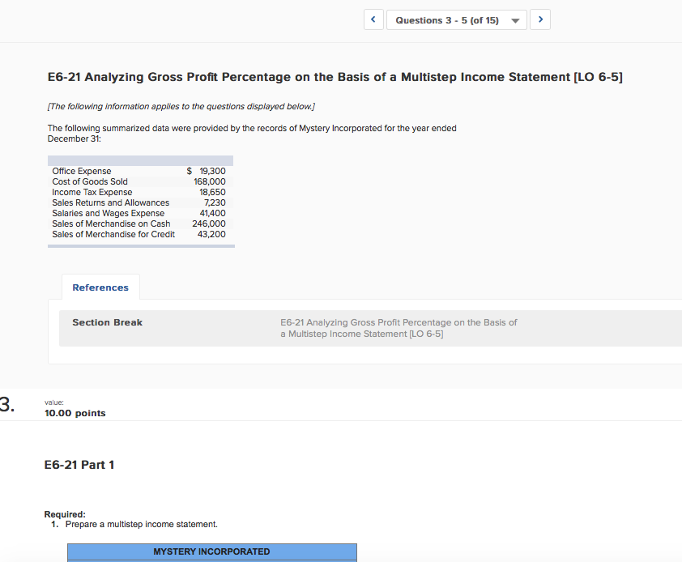This screenshot has height=562, width=682.
Task: Click the E6-21 exercise title heading
Action: click(x=334, y=77)
